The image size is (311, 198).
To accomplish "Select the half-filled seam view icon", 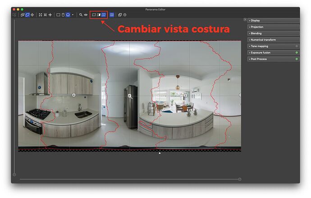I will coord(99,15).
